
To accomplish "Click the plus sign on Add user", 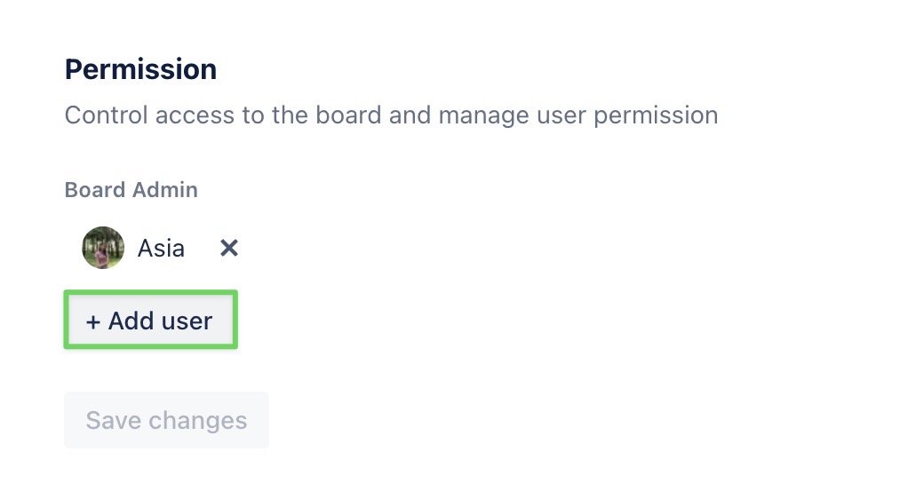I will coord(92,321).
